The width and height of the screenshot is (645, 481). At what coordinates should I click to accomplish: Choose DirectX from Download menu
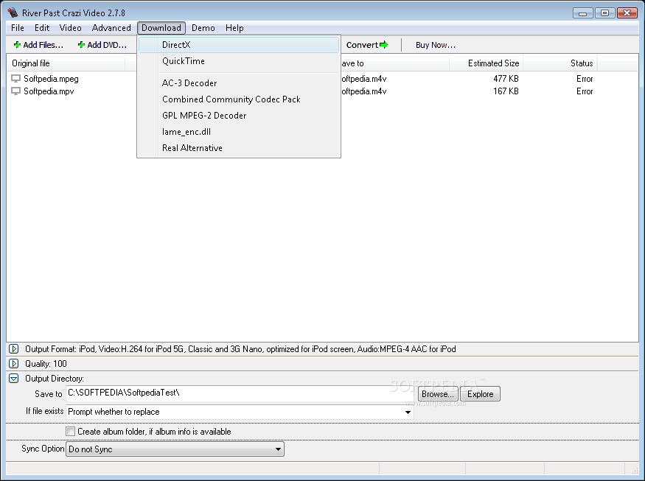(239, 45)
